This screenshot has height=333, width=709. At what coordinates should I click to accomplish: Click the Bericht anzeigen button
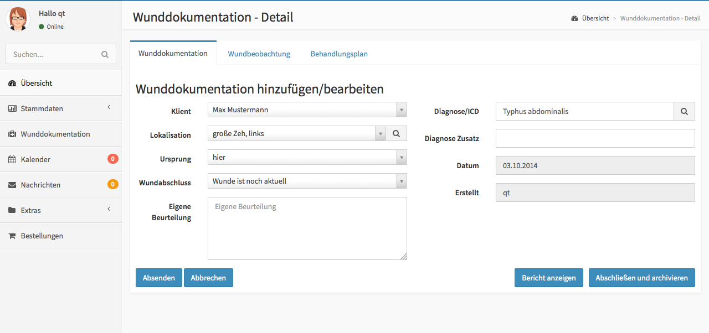(x=549, y=278)
